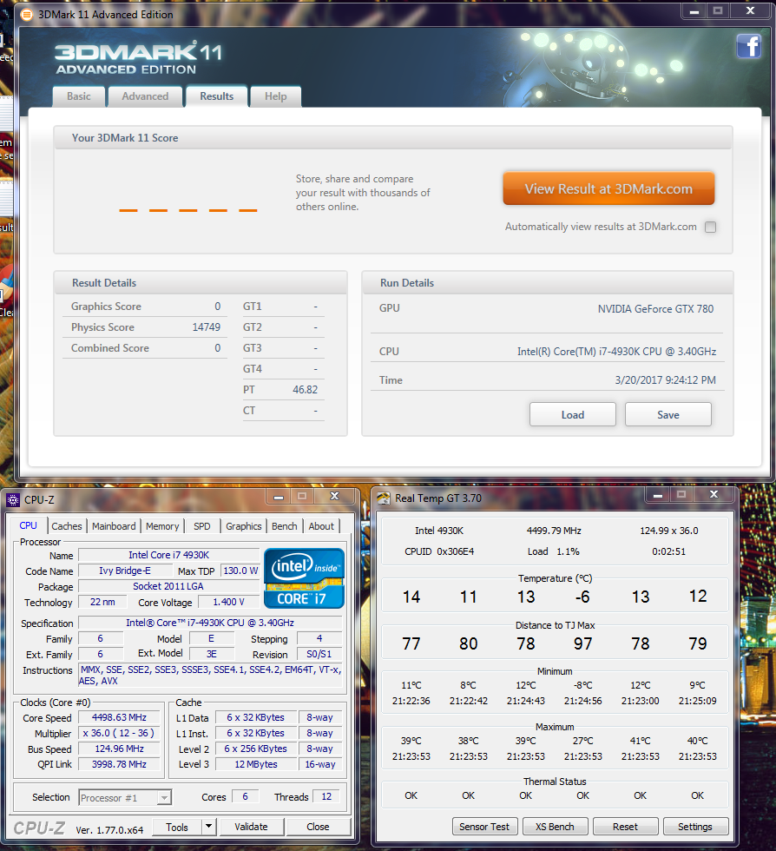Screen dimensions: 776x851
Task: Click the CPUID 0x306E4 text
Action: 439,551
